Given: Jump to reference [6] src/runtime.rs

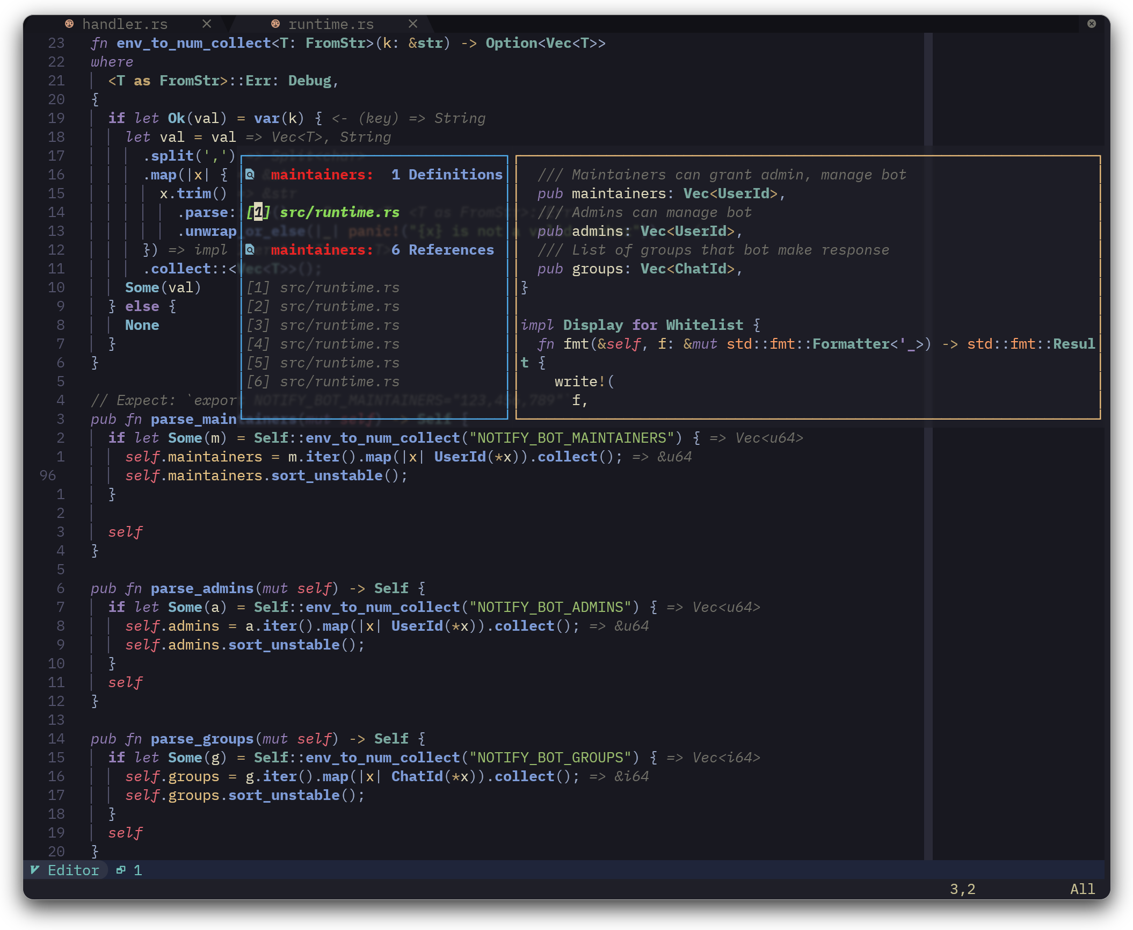Looking at the screenshot, I should tap(339, 381).
